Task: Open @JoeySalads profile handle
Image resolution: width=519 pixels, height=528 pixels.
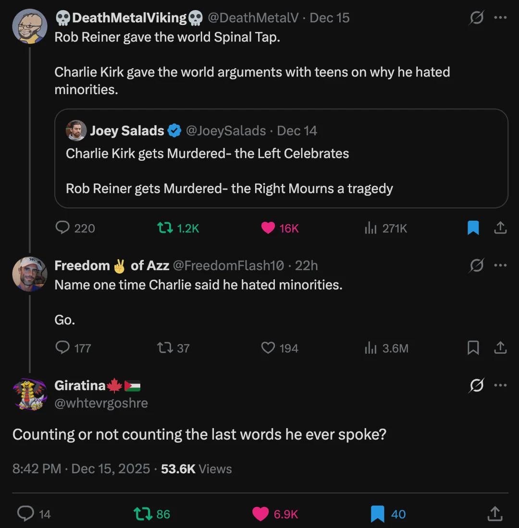Action: click(225, 131)
